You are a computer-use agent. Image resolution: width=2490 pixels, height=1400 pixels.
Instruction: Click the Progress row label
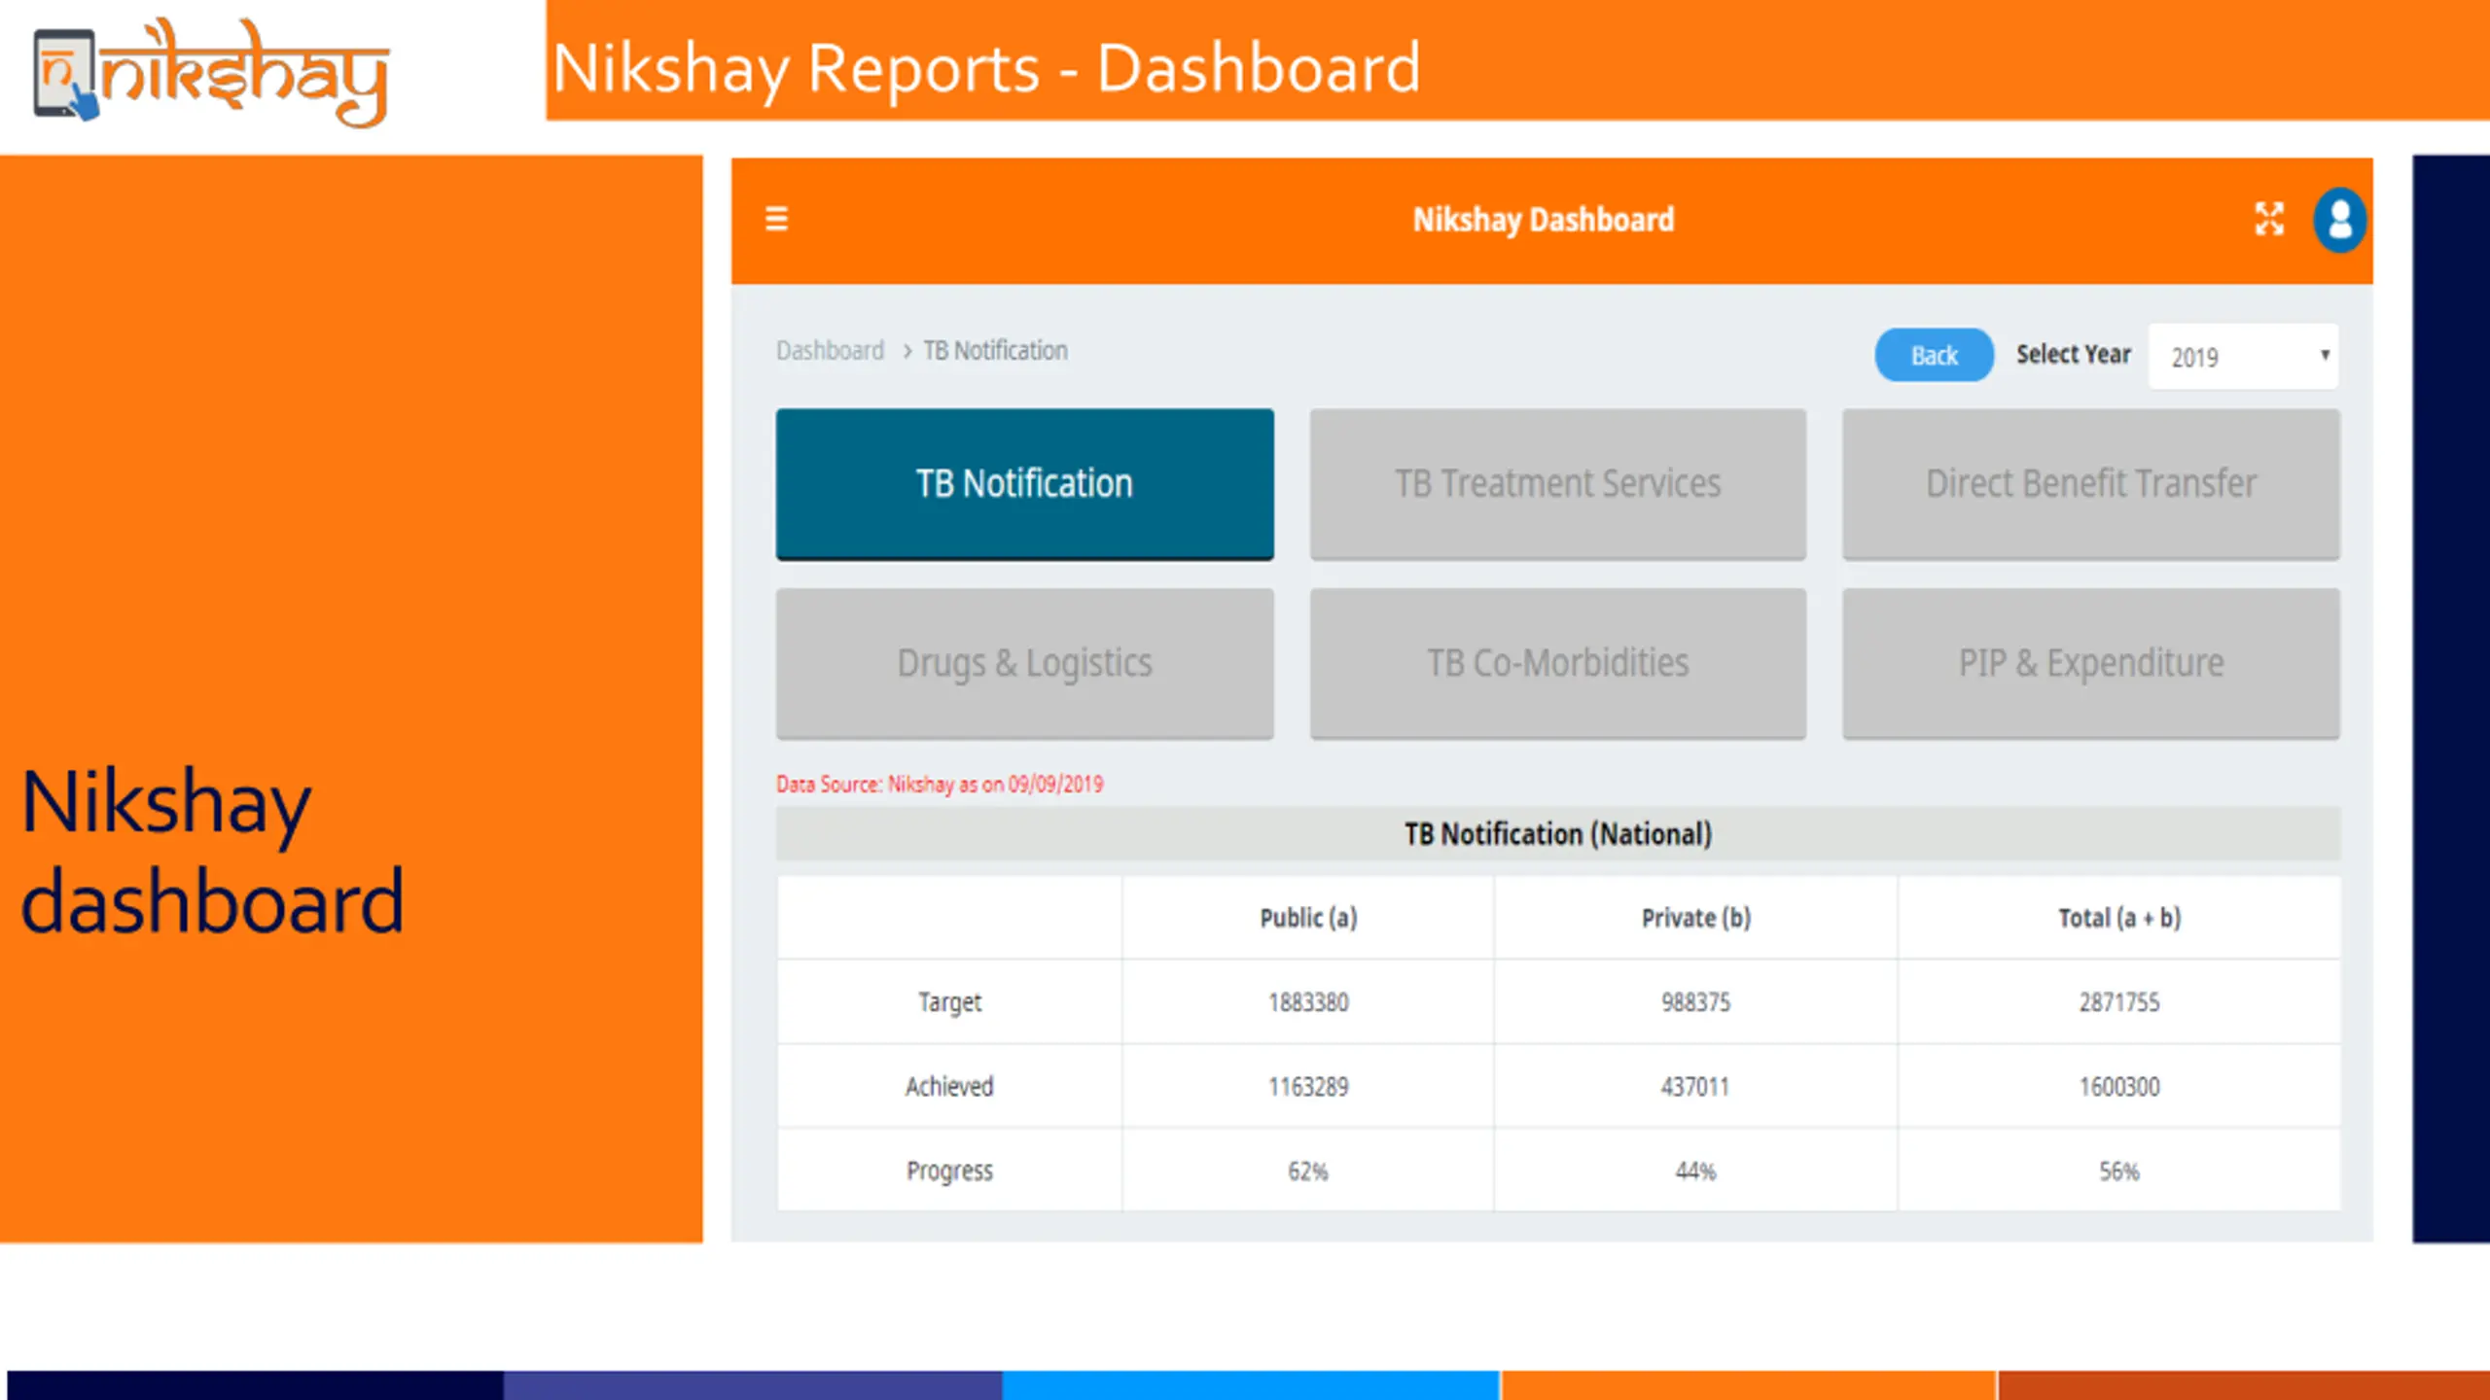949,1171
